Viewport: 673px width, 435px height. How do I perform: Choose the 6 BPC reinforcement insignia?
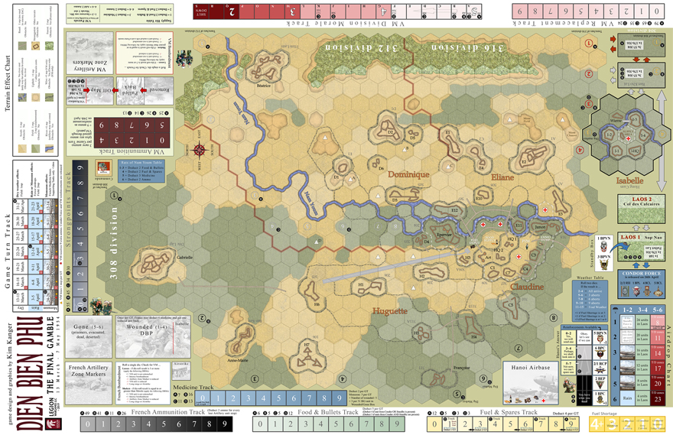point(600,355)
